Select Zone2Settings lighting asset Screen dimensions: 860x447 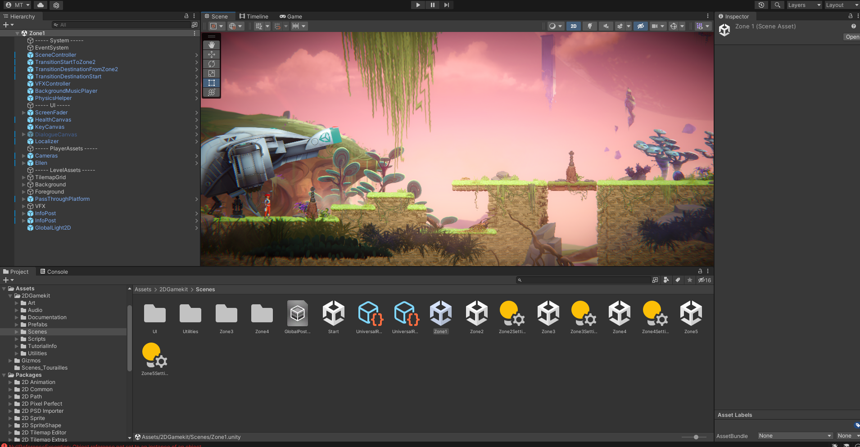(512, 317)
